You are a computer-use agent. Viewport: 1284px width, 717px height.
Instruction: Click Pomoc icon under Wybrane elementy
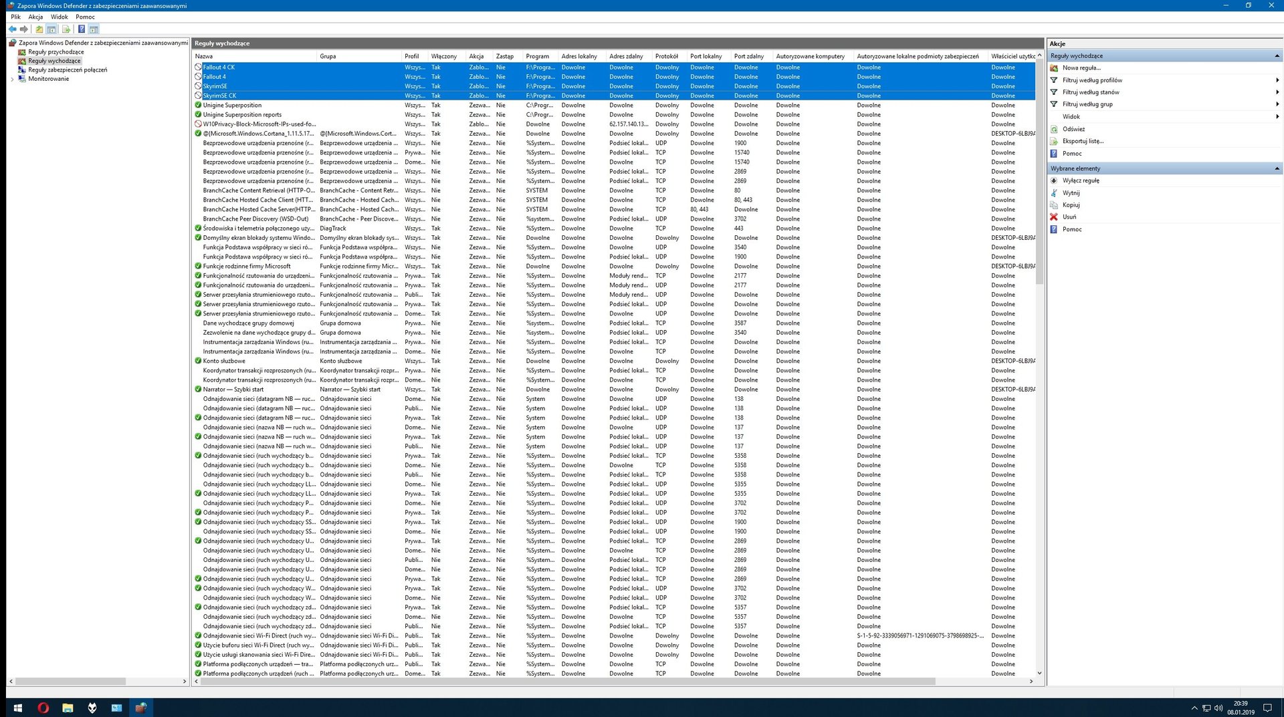pyautogui.click(x=1054, y=230)
